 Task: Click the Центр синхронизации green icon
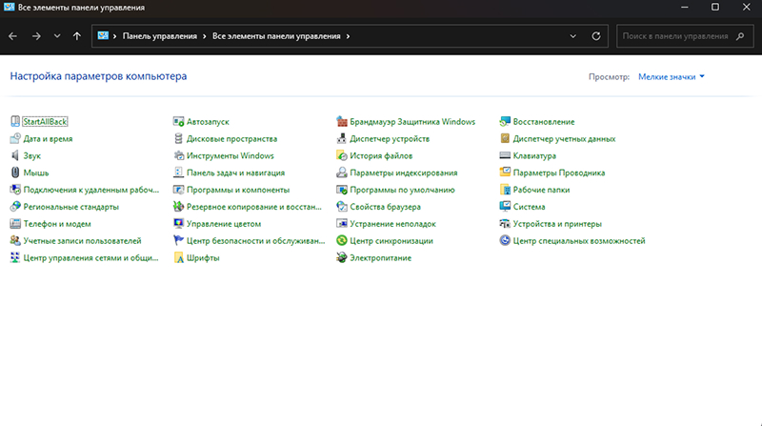pos(342,241)
